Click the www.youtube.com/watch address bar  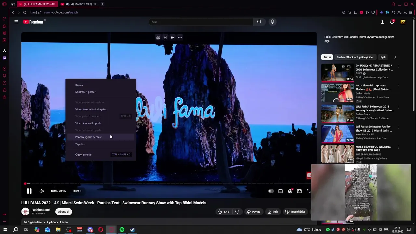60,12
